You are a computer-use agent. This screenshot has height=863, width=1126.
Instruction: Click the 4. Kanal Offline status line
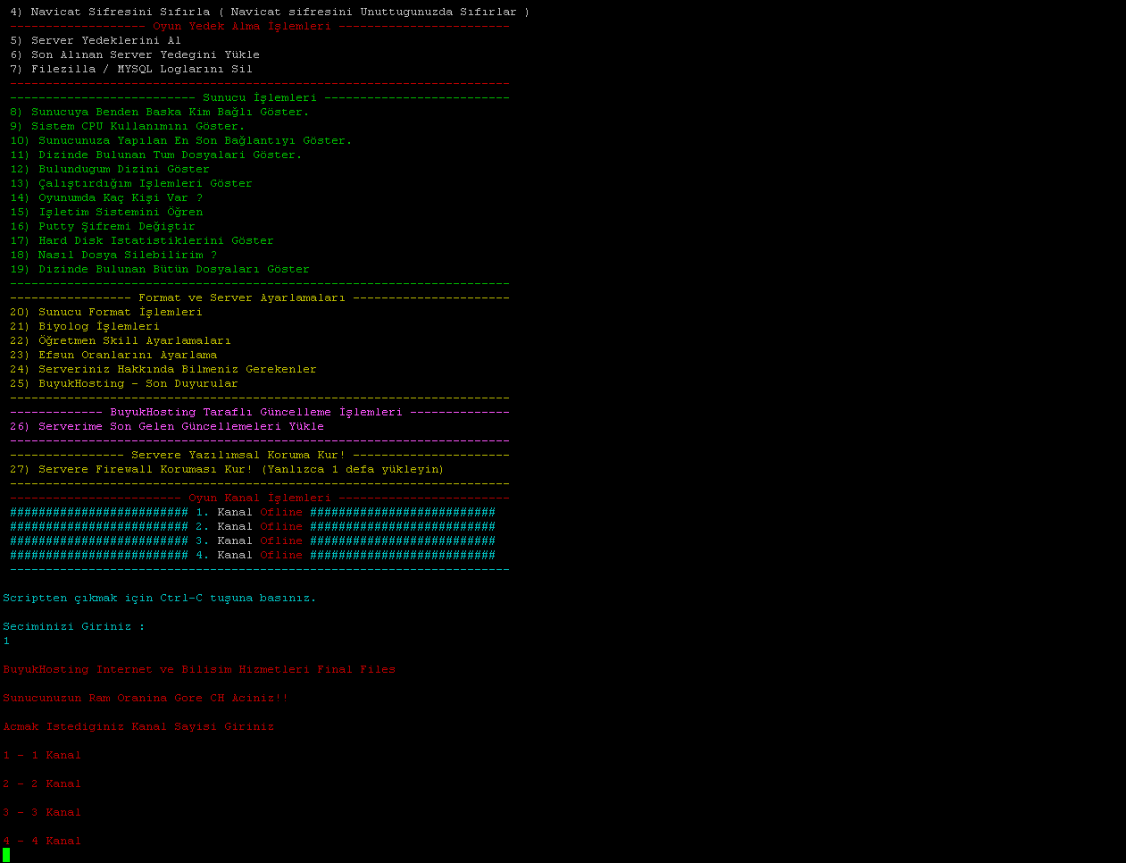(253, 555)
